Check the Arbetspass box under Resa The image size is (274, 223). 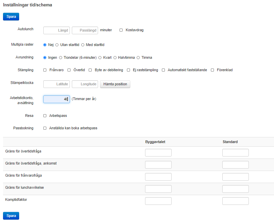tap(45, 116)
